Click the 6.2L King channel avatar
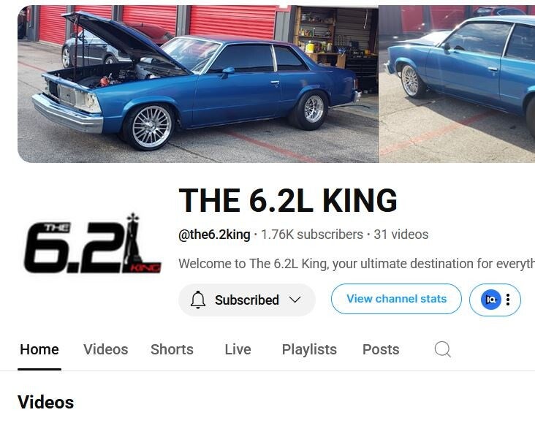The image size is (535, 426). [x=93, y=243]
